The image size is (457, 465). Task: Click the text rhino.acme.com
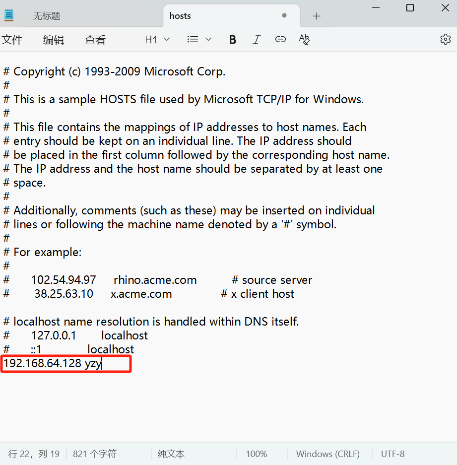coord(155,280)
